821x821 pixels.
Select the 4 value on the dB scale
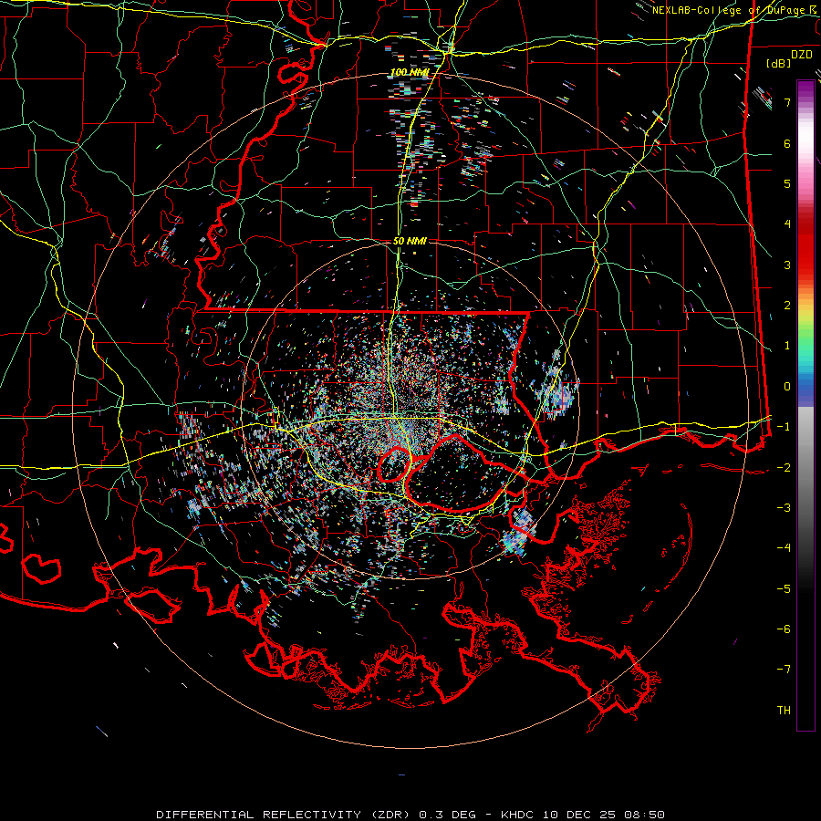click(x=787, y=224)
